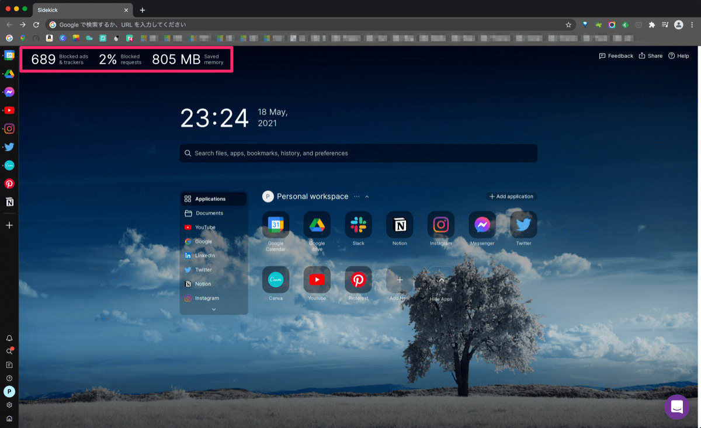Click the Add application button
701x428 pixels.
(511, 197)
